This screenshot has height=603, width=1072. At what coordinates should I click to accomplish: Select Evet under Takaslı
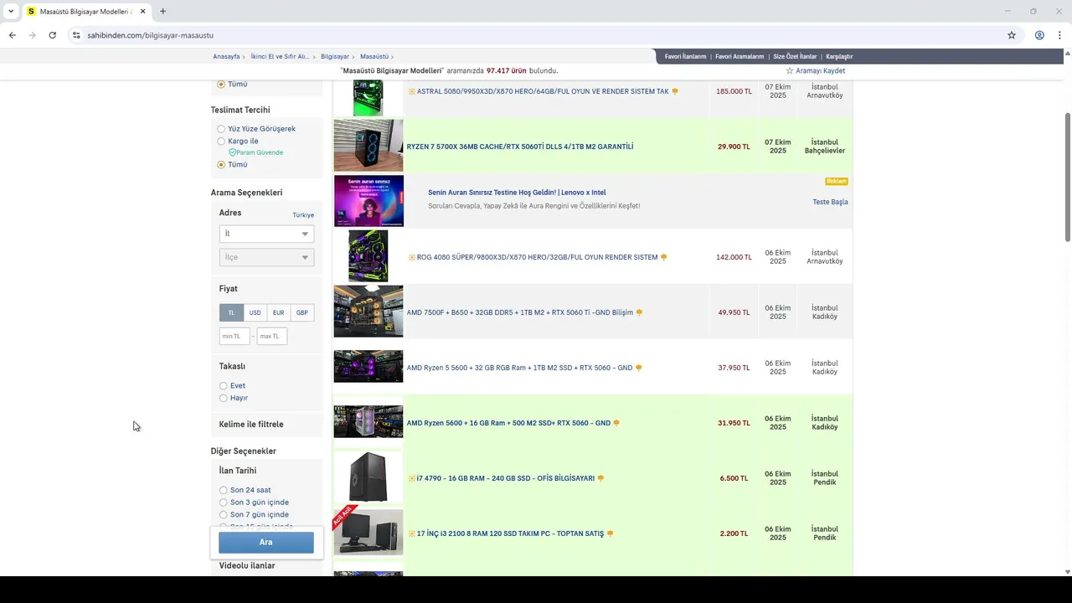223,386
